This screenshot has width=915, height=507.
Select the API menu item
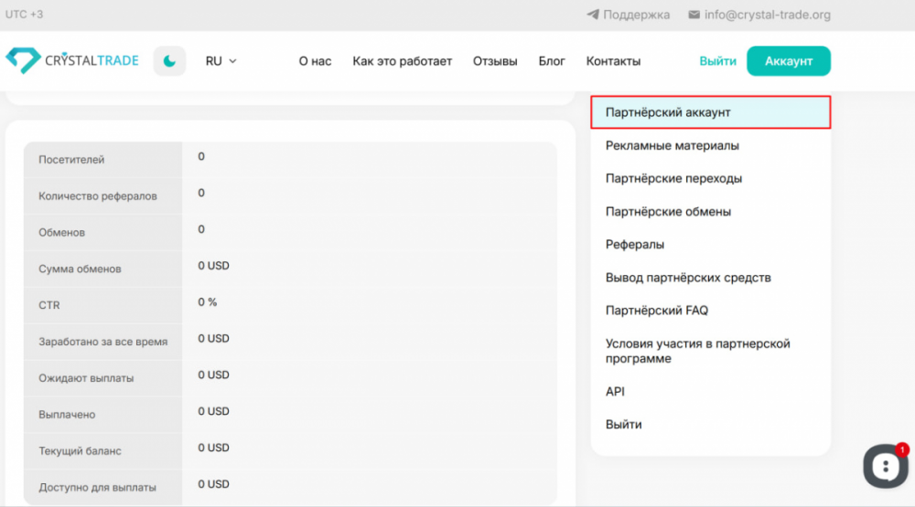point(615,391)
